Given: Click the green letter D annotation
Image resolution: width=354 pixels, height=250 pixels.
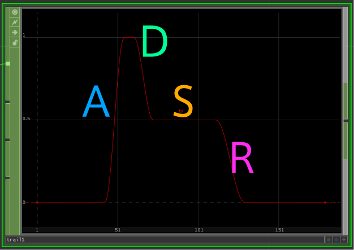Looking at the screenshot, I should [x=154, y=43].
